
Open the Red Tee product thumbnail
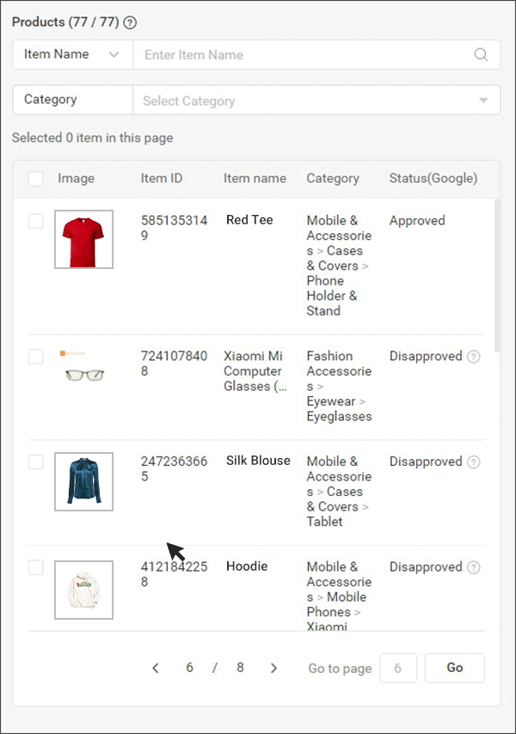83,239
